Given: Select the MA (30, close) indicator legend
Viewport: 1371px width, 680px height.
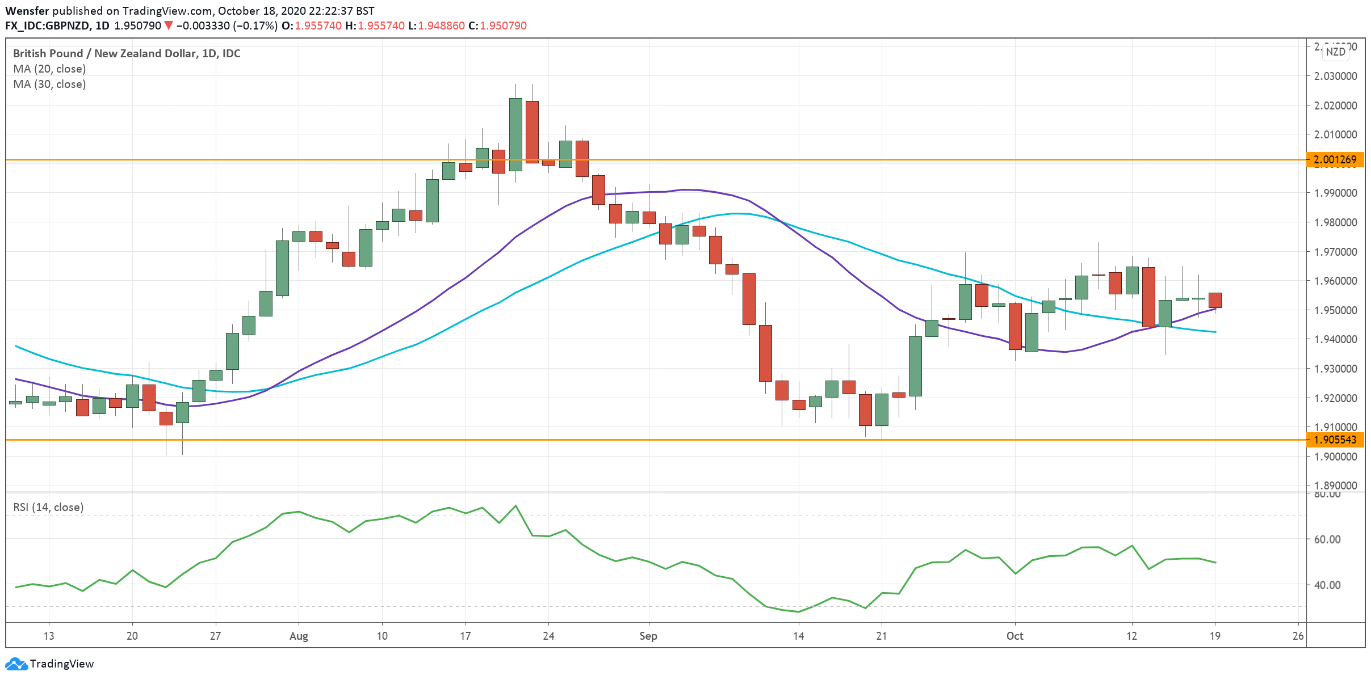Looking at the screenshot, I should point(49,84).
